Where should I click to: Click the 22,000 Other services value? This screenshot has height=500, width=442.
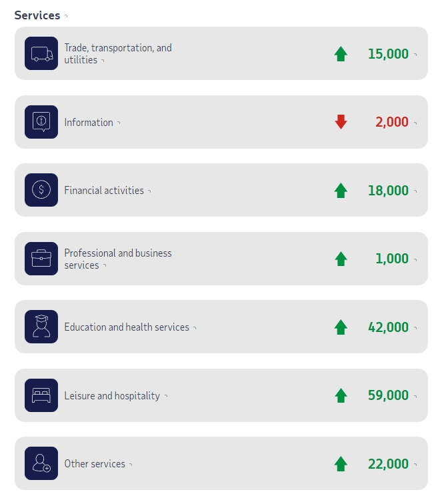pyautogui.click(x=388, y=464)
